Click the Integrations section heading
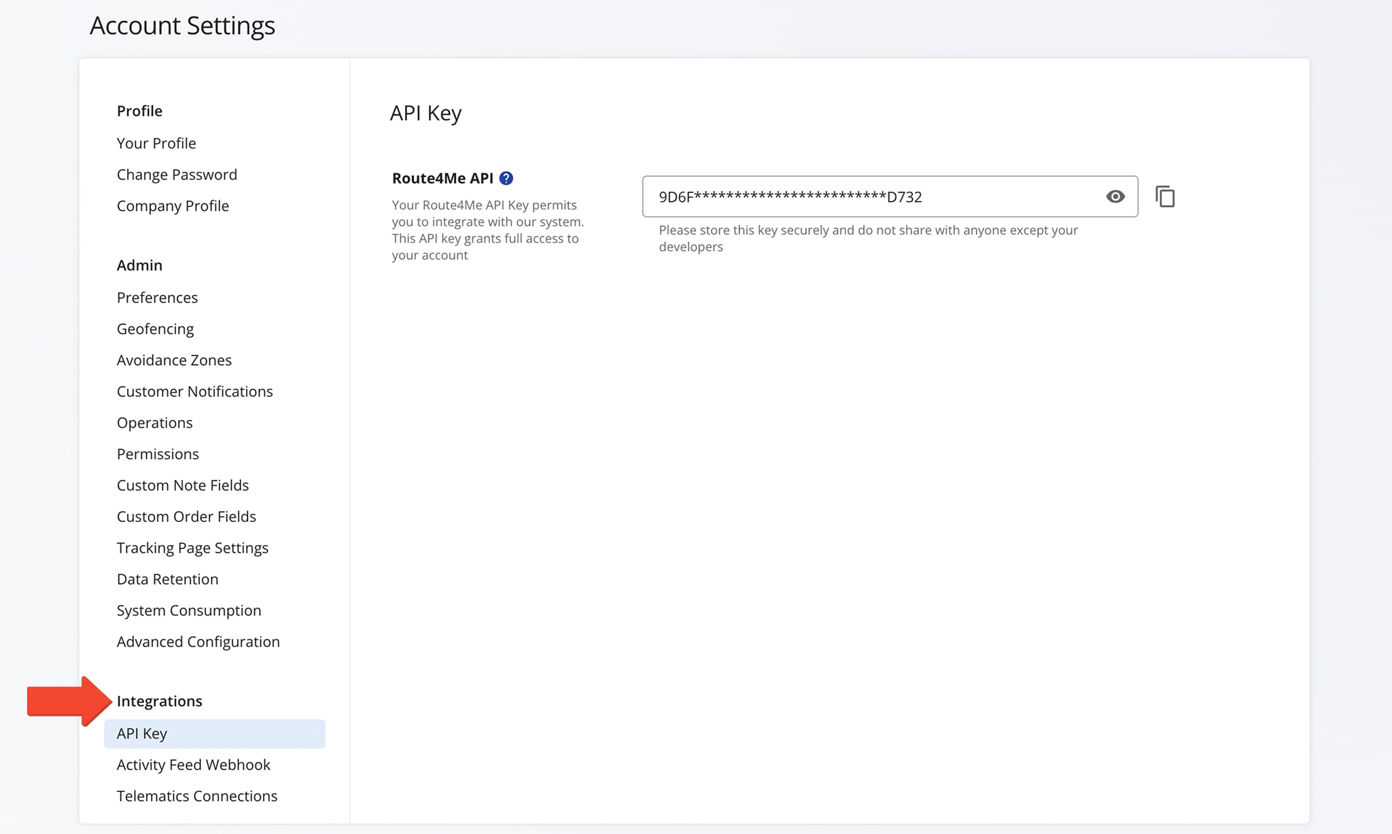 160,701
